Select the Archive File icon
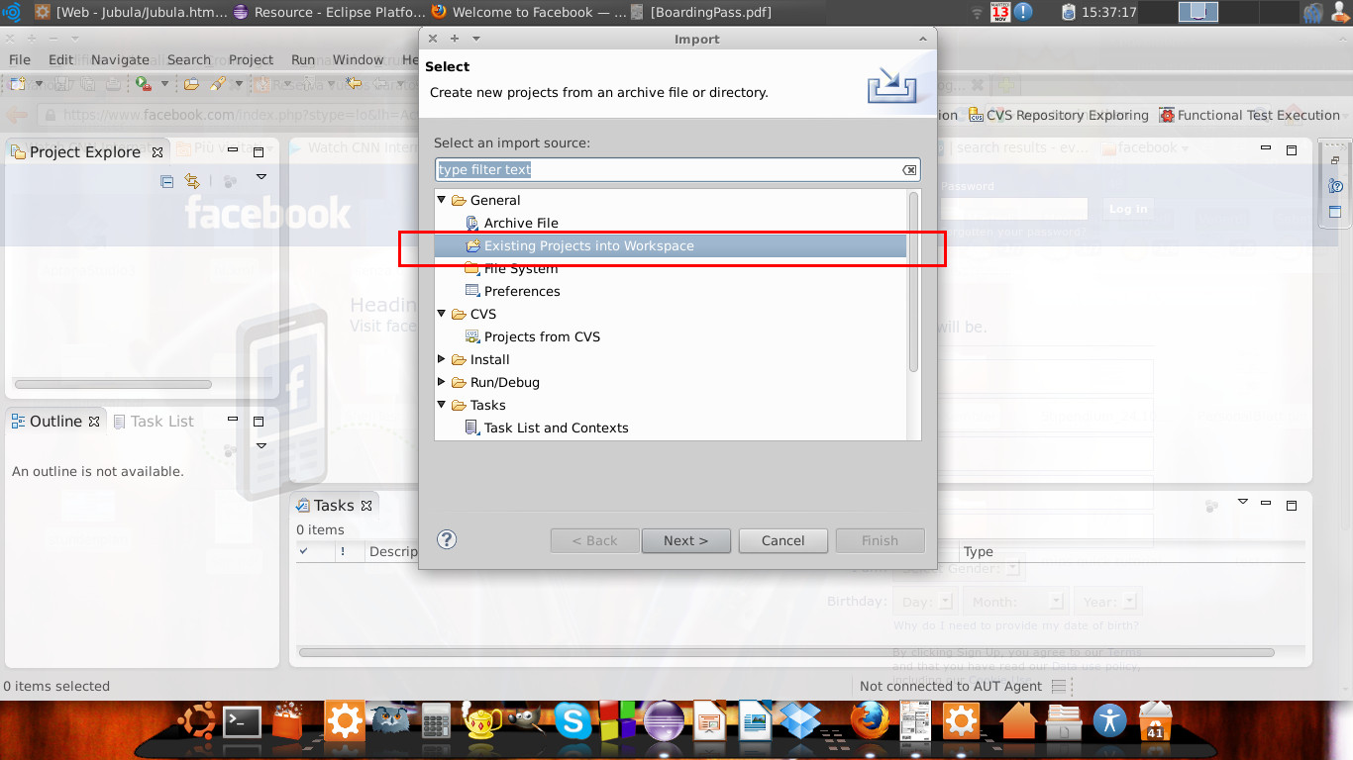 pyautogui.click(x=472, y=223)
